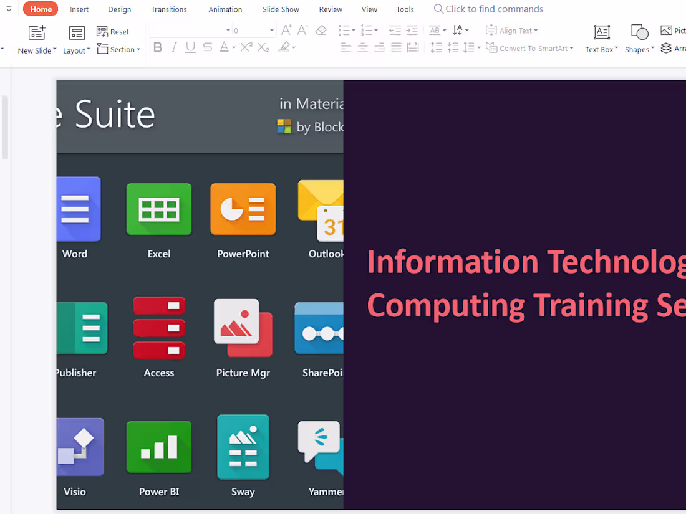The height and width of the screenshot is (514, 686).
Task: Center align the text
Action: point(363,47)
